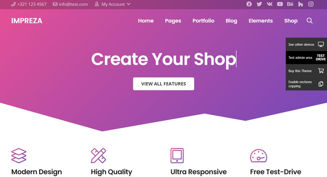Open the Elements navigation menu

tap(261, 21)
